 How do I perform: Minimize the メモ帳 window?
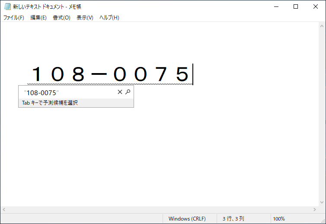pyautogui.click(x=276, y=6)
